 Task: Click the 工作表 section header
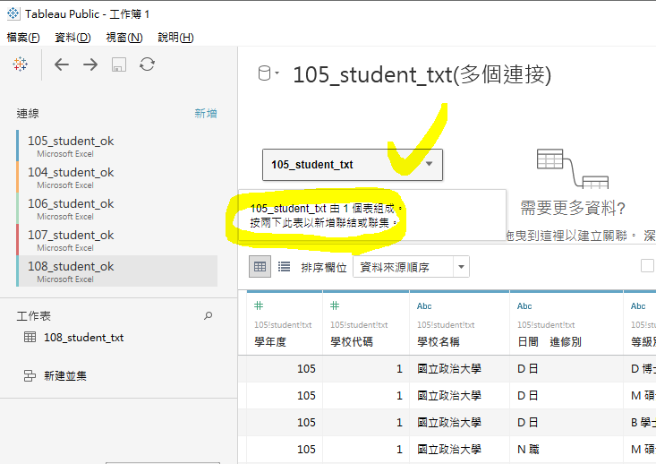pyautogui.click(x=33, y=316)
